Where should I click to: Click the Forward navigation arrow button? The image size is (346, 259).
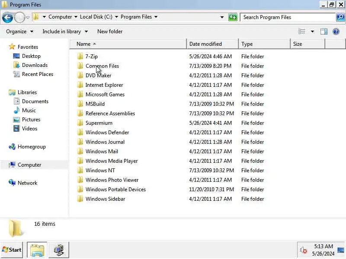tap(19, 17)
